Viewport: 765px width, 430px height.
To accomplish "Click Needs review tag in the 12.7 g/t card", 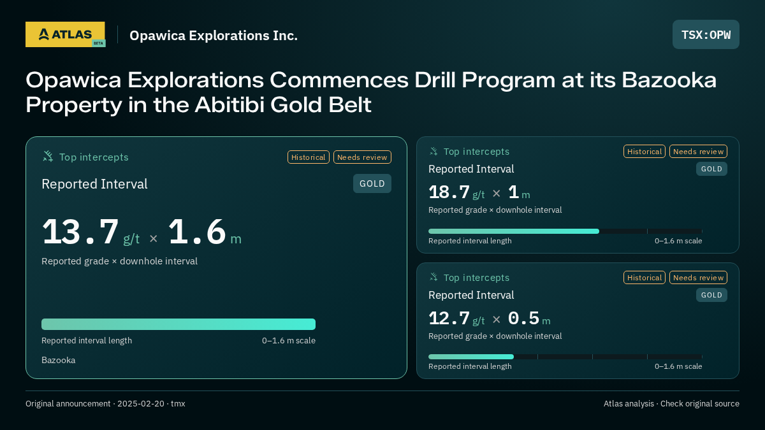I will [x=698, y=278].
